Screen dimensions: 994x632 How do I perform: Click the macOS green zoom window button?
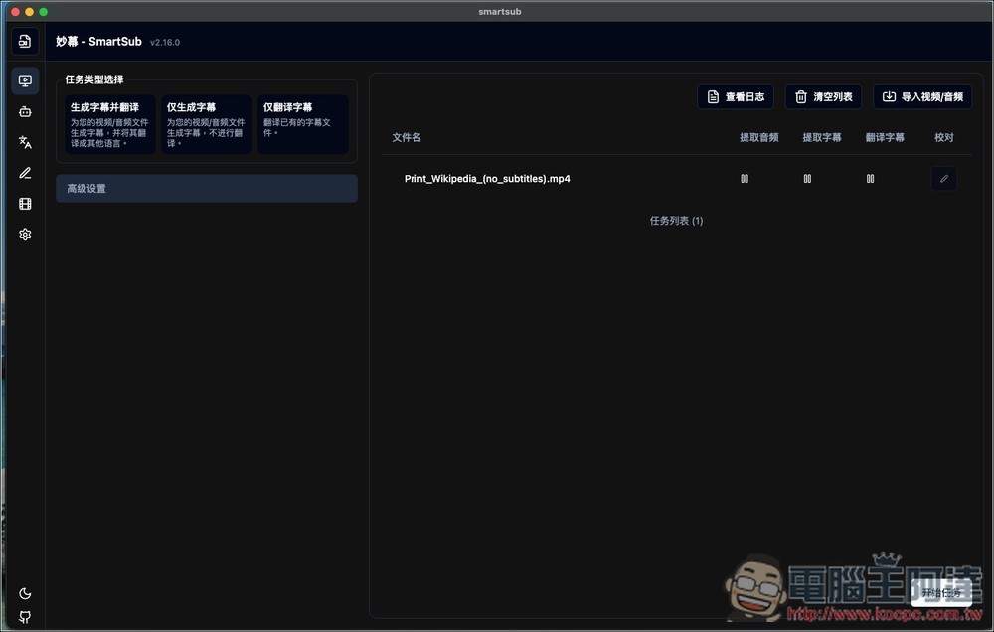click(43, 11)
